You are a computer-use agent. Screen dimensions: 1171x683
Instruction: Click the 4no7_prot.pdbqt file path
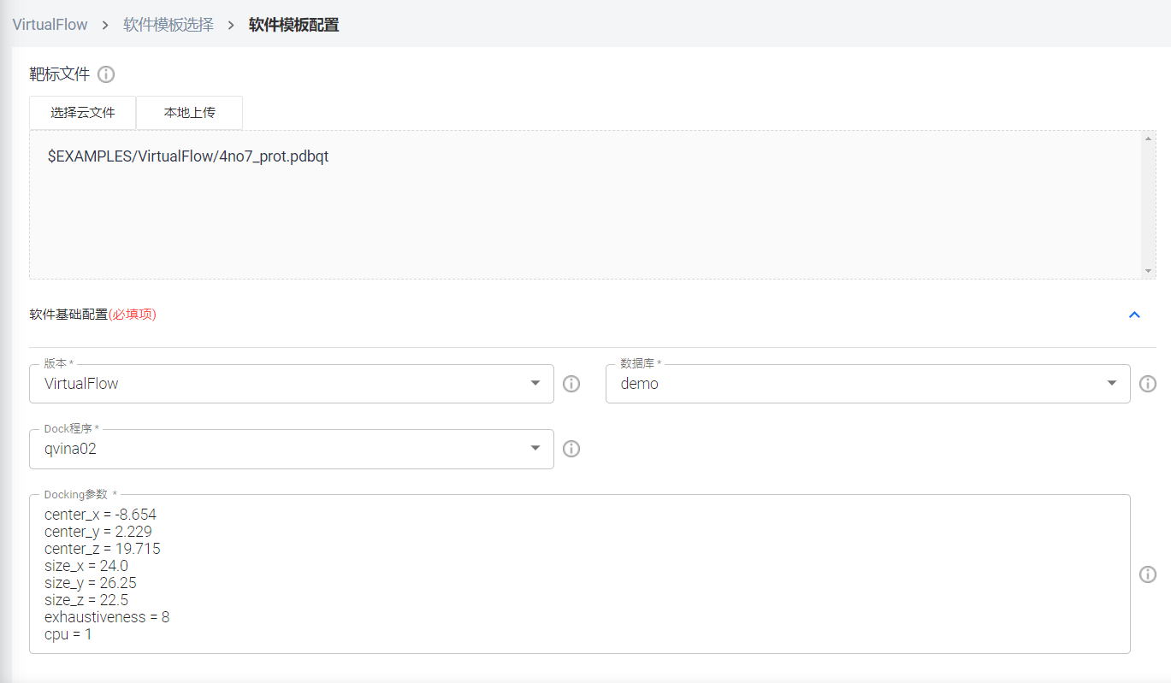click(x=188, y=157)
